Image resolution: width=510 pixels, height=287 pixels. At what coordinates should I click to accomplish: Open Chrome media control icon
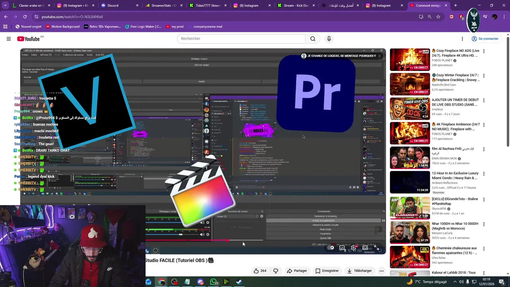click(x=485, y=17)
